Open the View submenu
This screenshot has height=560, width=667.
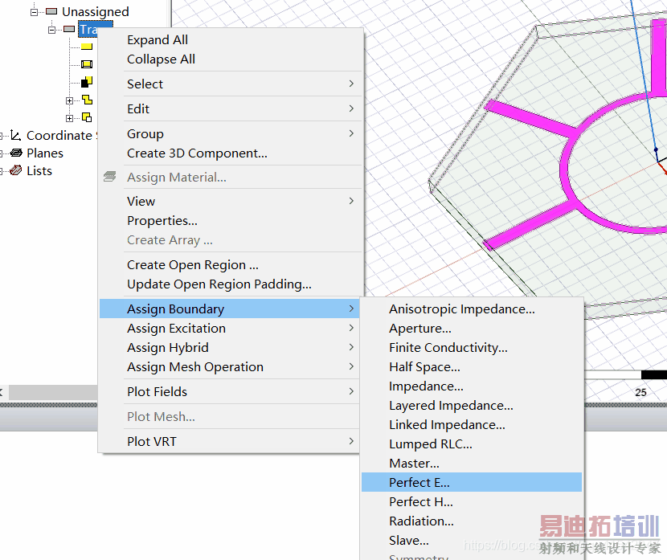click(230, 201)
